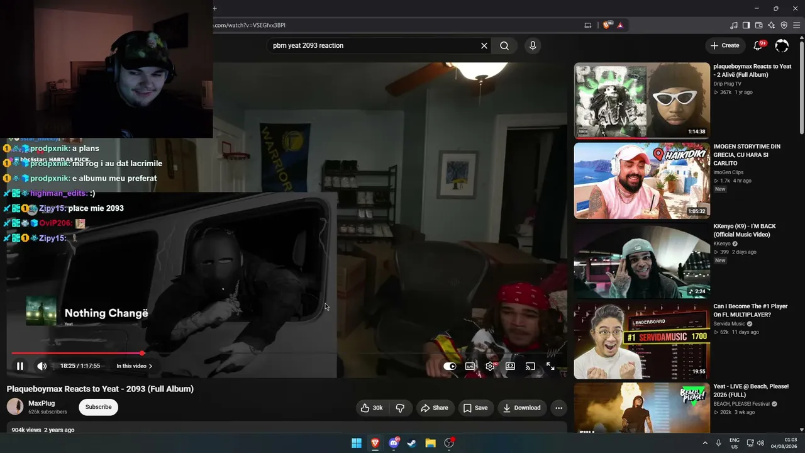Image resolution: width=805 pixels, height=453 pixels.
Task: Toggle the Brave sidebar panel
Action: tap(747, 25)
